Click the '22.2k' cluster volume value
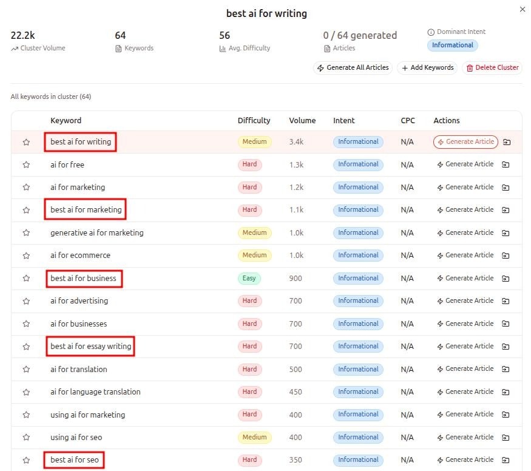The height and width of the screenshot is (471, 531). (22, 35)
